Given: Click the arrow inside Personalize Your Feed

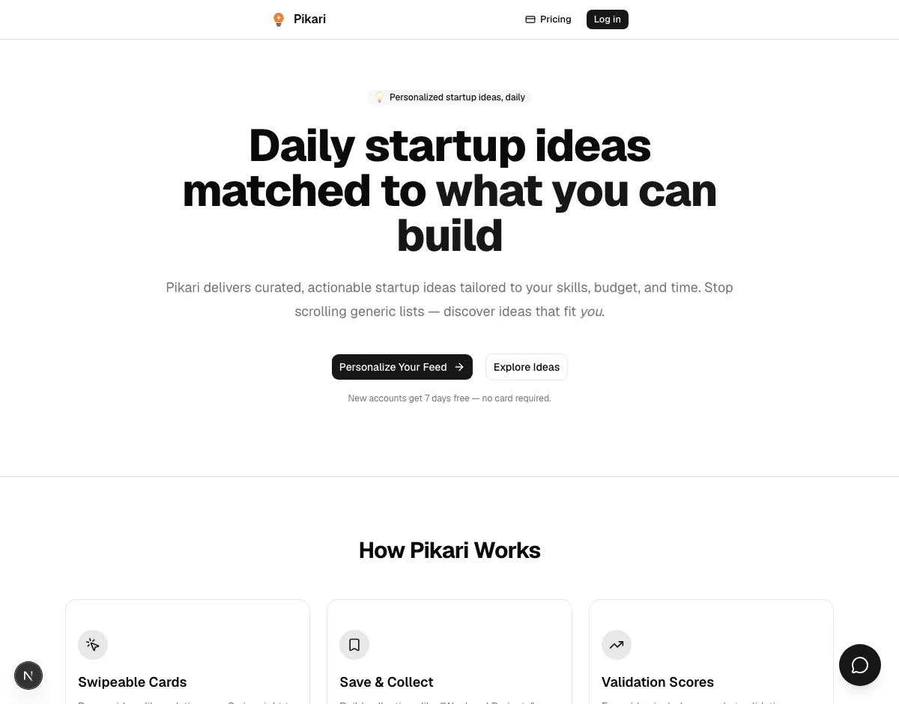Looking at the screenshot, I should coord(459,367).
